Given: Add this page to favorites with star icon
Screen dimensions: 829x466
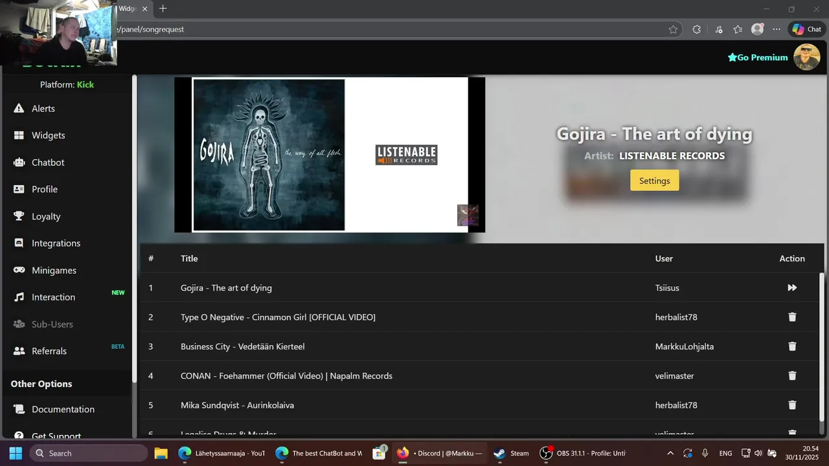Looking at the screenshot, I should click(673, 29).
